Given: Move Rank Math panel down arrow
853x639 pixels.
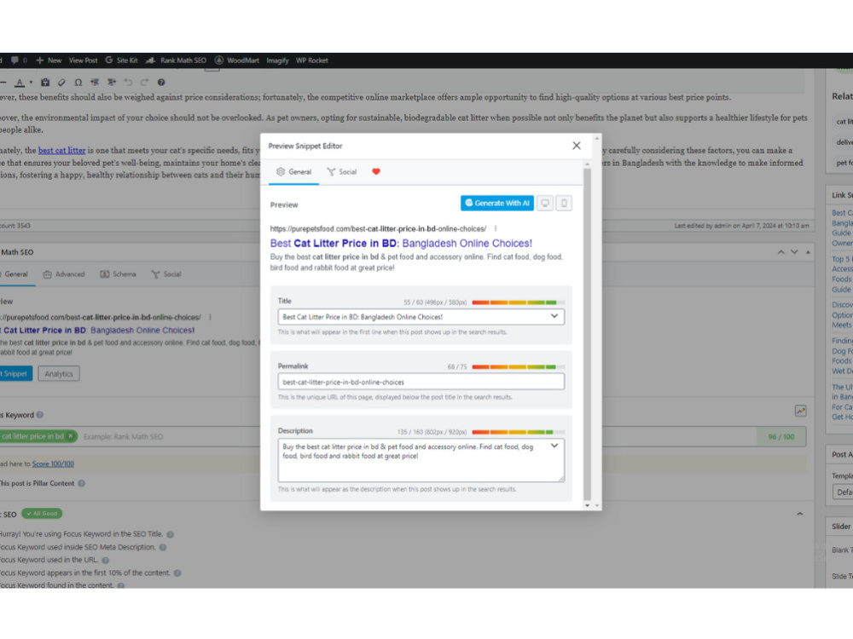Looking at the screenshot, I should pos(794,252).
